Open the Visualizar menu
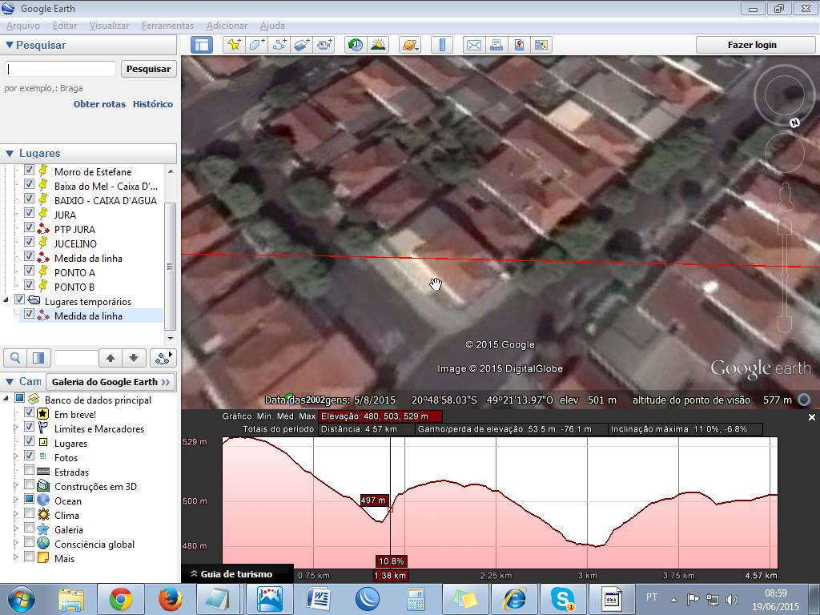Image resolution: width=820 pixels, height=615 pixels. click(x=109, y=26)
